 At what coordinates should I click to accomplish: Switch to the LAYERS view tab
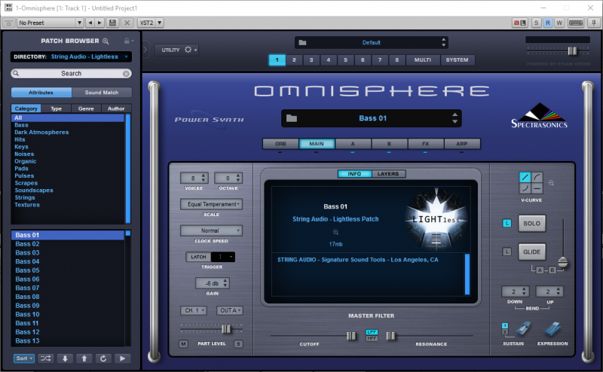(388, 174)
